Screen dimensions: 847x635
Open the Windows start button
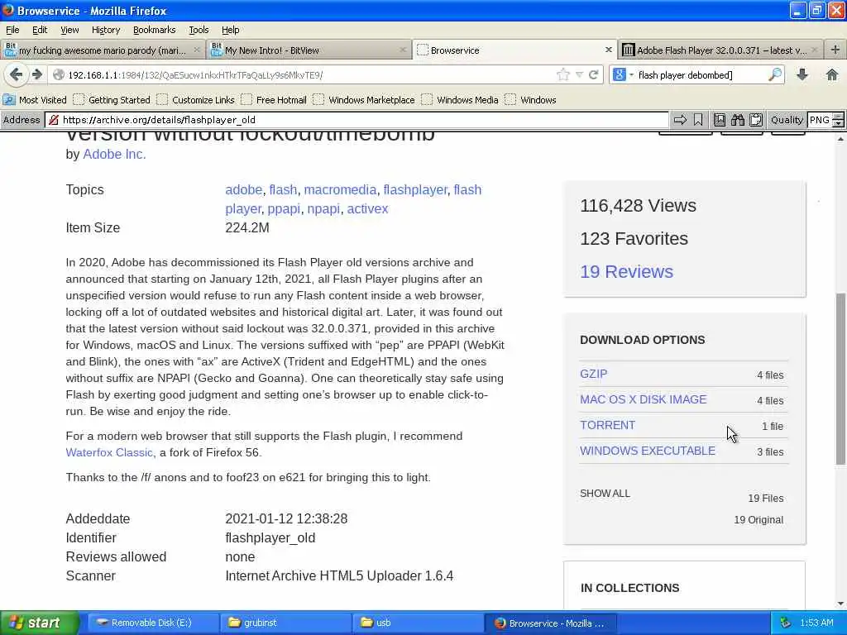pos(40,623)
